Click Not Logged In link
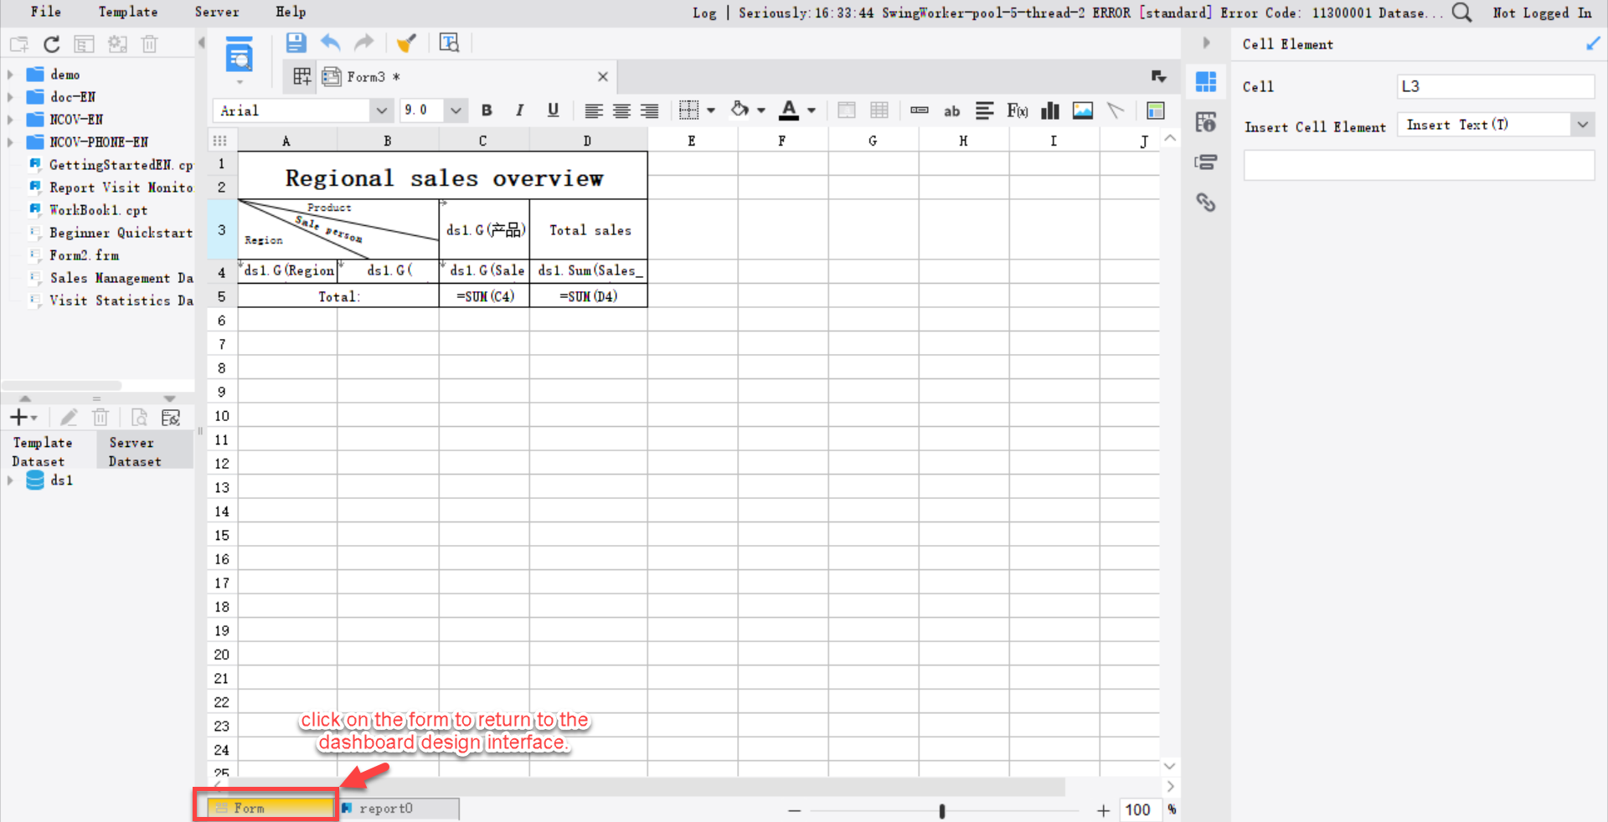 click(x=1542, y=13)
